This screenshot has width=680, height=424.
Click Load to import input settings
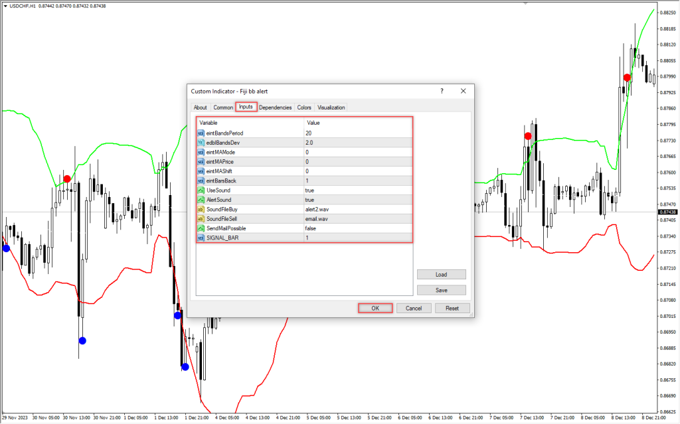pos(442,275)
